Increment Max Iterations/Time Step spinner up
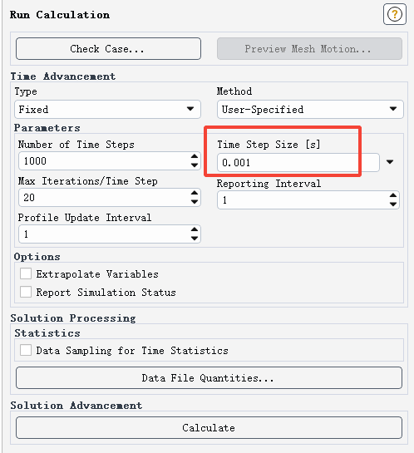The image size is (414, 453). (x=195, y=193)
